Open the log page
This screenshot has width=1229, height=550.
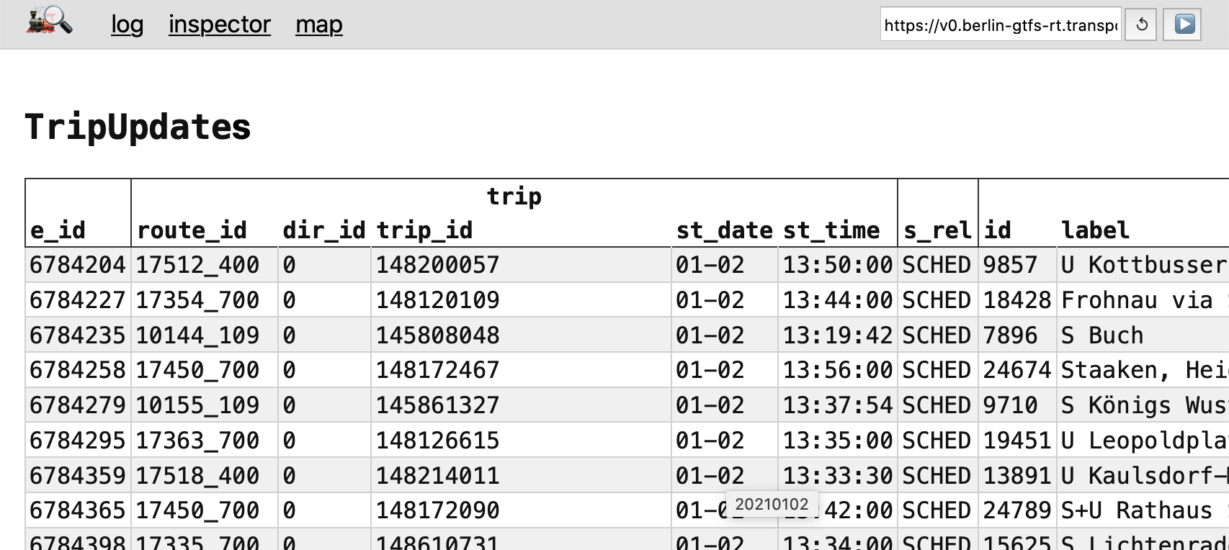click(128, 24)
